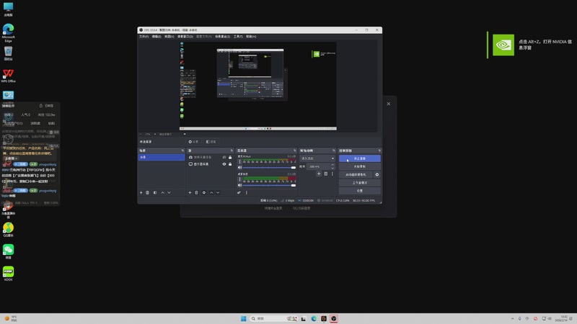The height and width of the screenshot is (324, 577).
Task: Open the Mic/Aux channel three-dot options menu
Action: pos(240,161)
